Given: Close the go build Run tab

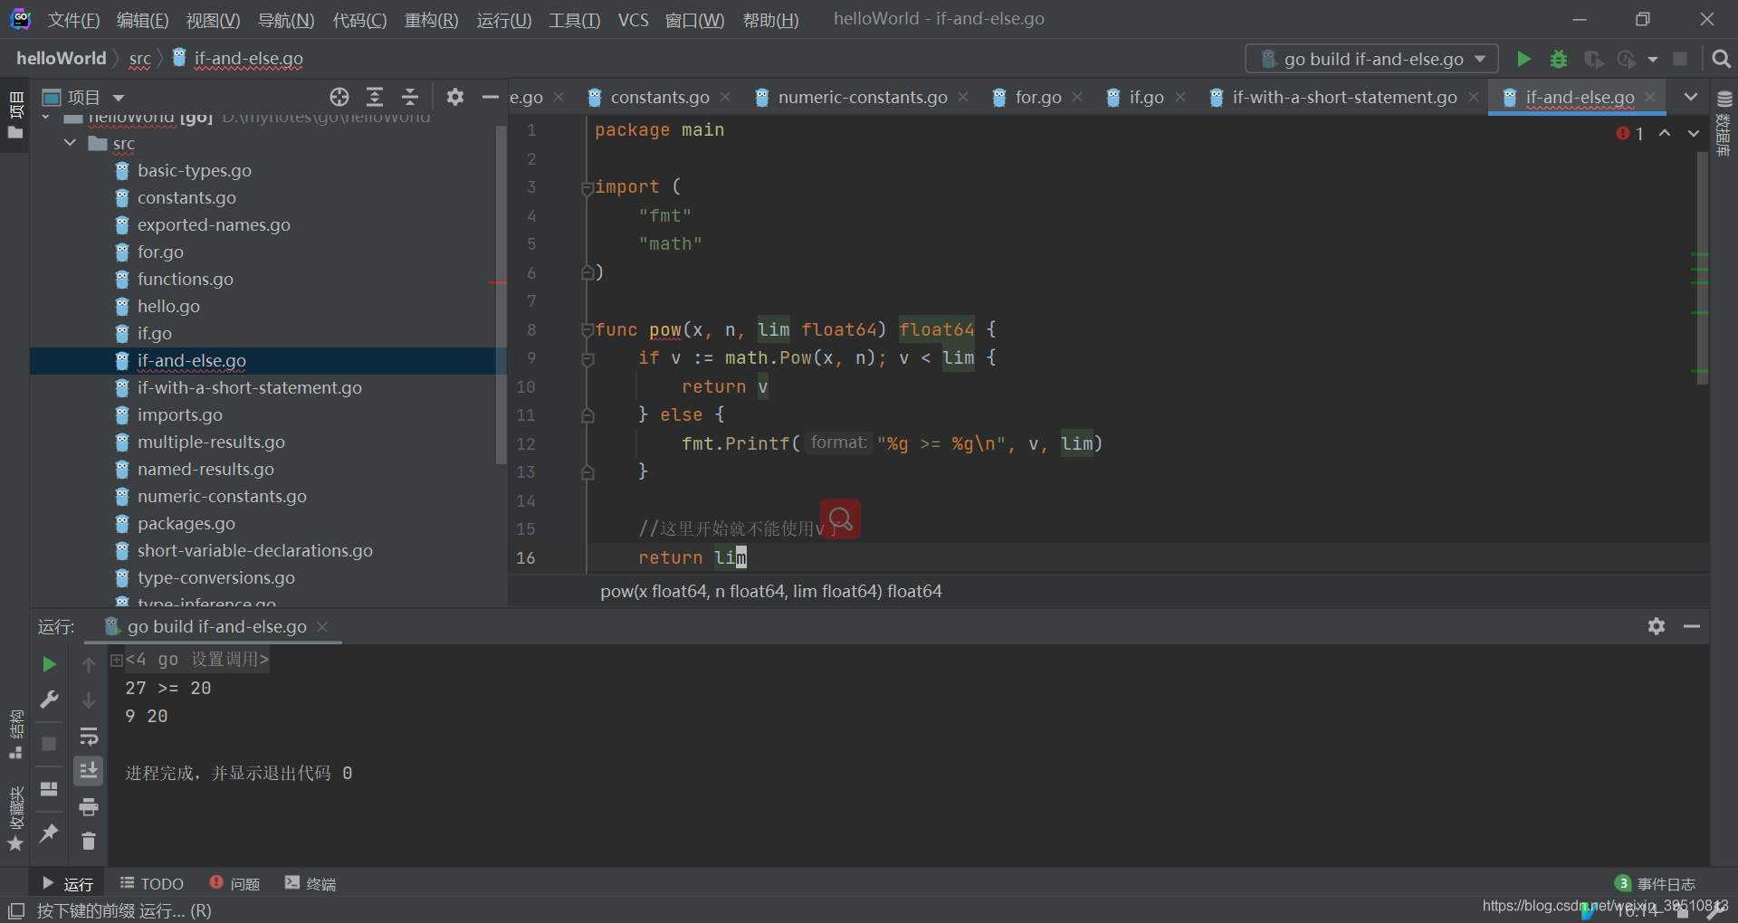Looking at the screenshot, I should pos(322,626).
